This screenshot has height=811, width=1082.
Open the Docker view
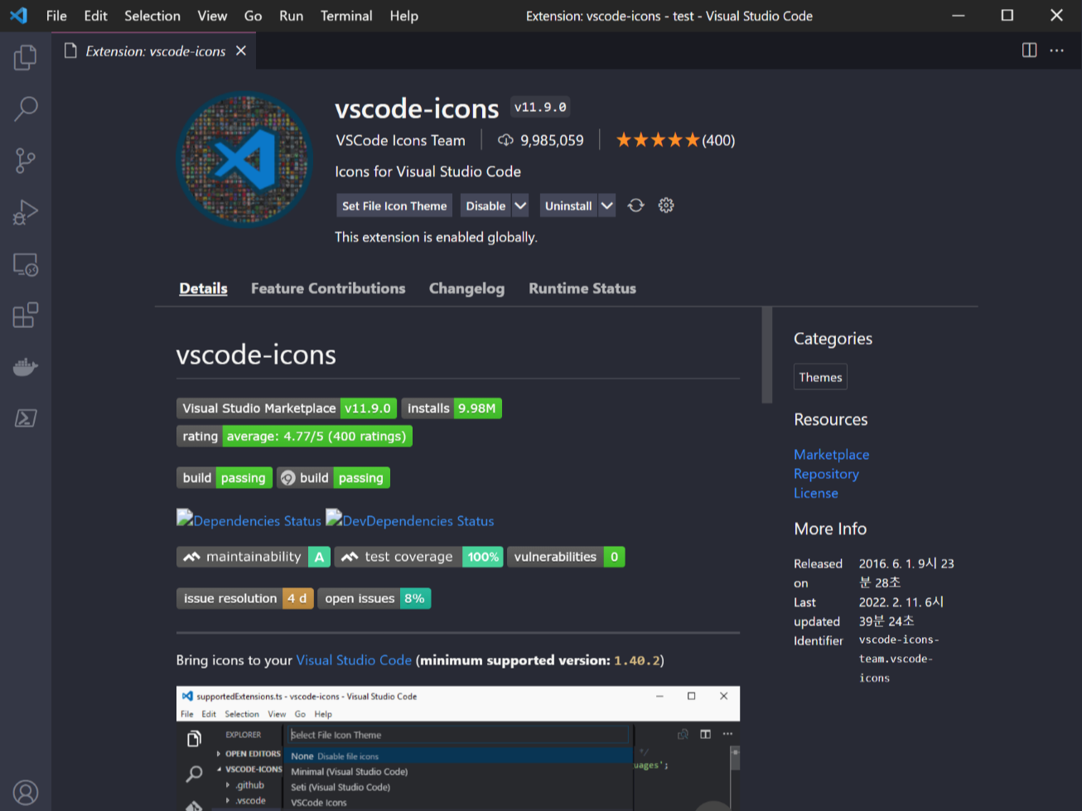tap(26, 367)
